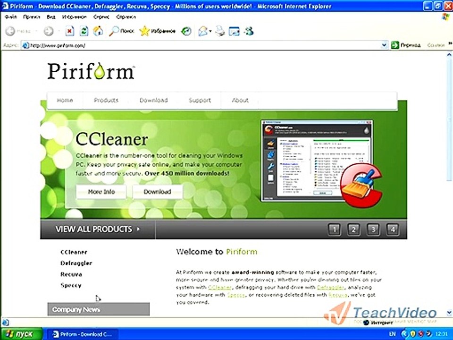Viewport: 453px width, 340px height.
Task: Open the Favorites menu
Action: tap(74, 17)
